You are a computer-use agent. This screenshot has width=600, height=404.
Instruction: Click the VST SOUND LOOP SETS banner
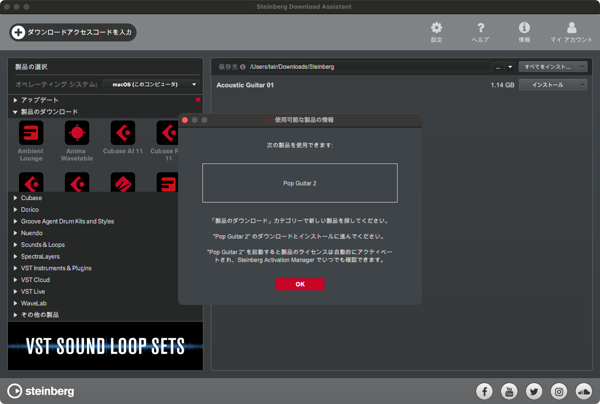tap(105, 346)
